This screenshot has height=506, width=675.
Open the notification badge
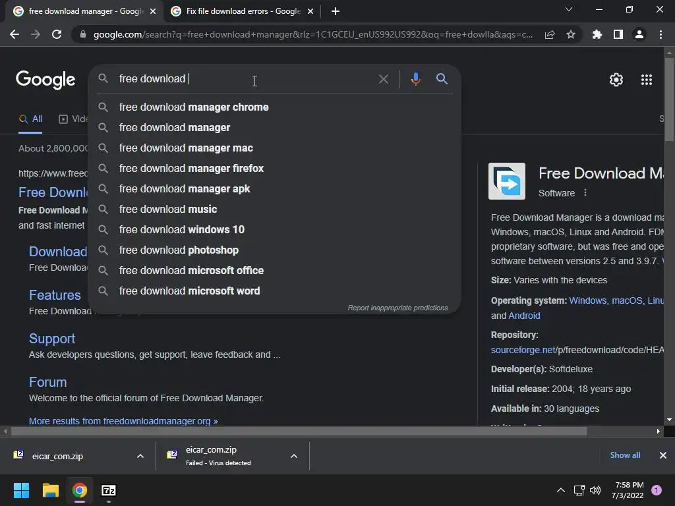click(657, 490)
